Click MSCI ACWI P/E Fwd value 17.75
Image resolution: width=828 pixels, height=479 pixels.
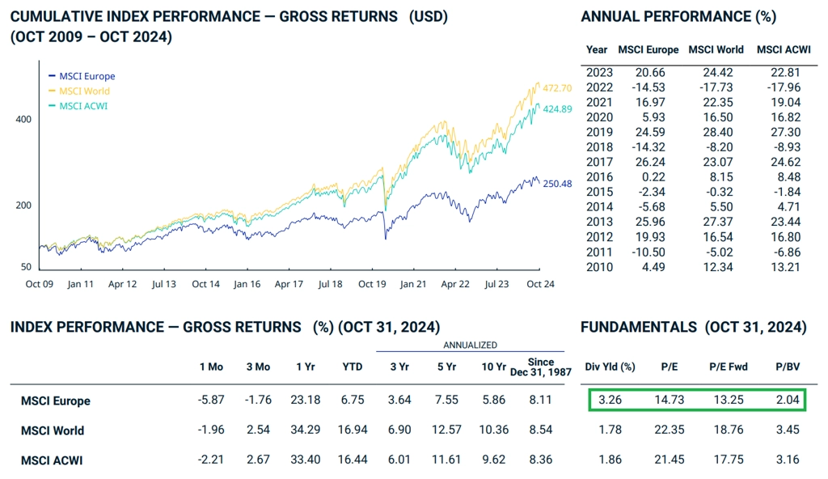pos(729,460)
